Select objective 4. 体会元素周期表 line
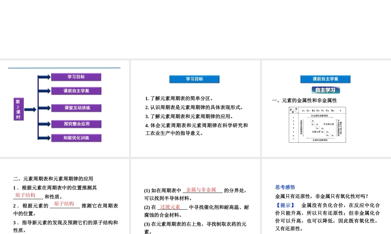Viewport: 391px width, 234px height. pos(197,125)
